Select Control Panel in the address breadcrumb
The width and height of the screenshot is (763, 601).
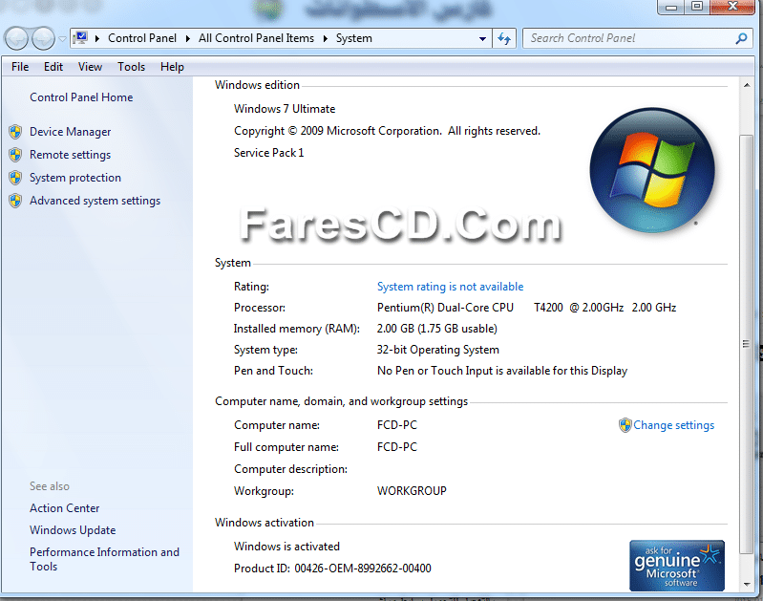(x=142, y=38)
